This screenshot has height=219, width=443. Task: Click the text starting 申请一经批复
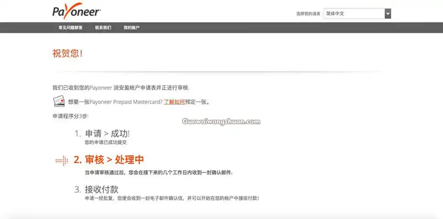(x=172, y=198)
